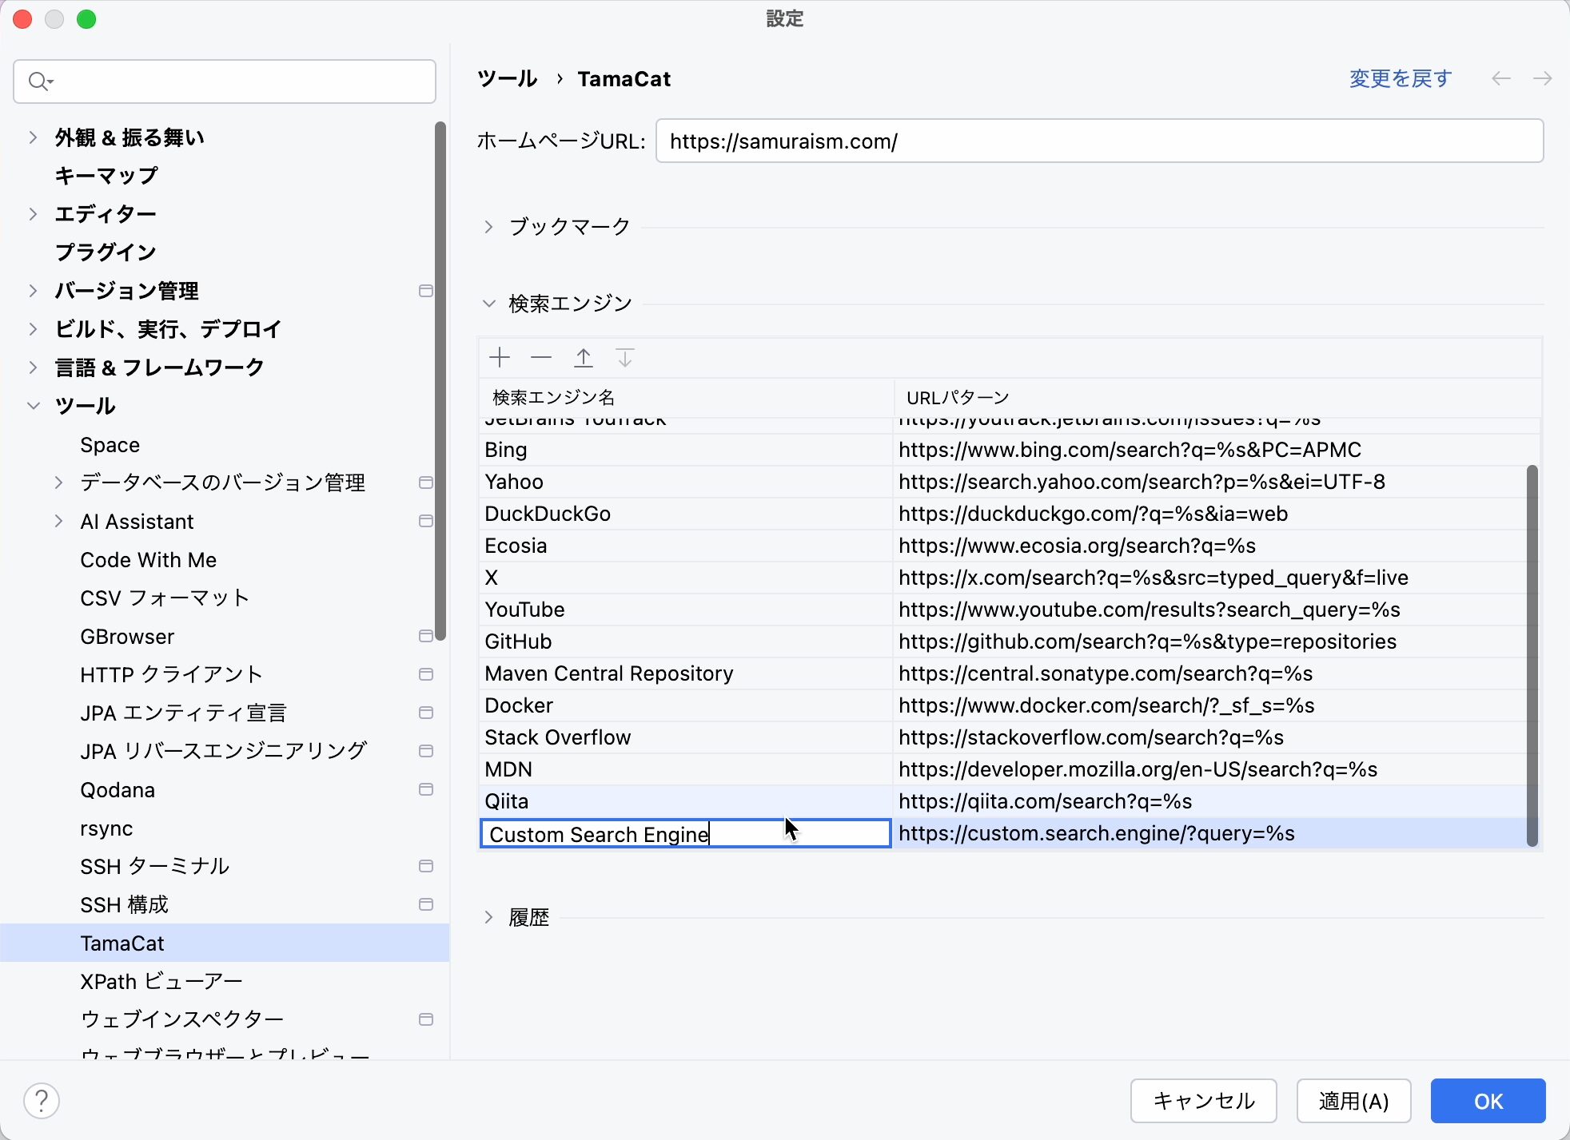Click project-level icon beside データベースのバージョン管理
This screenshot has height=1140, width=1570.
[426, 483]
